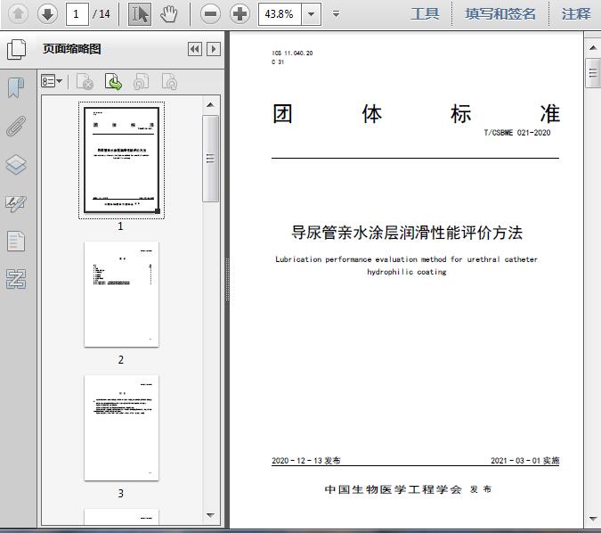Click the page thumbnails panel icon
The height and width of the screenshot is (533, 601).
point(17,50)
